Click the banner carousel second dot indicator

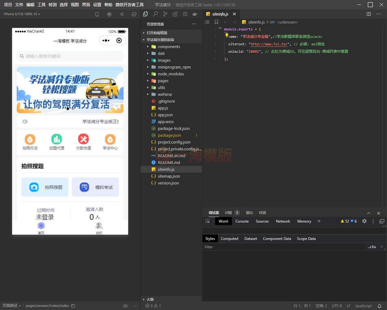click(73, 109)
